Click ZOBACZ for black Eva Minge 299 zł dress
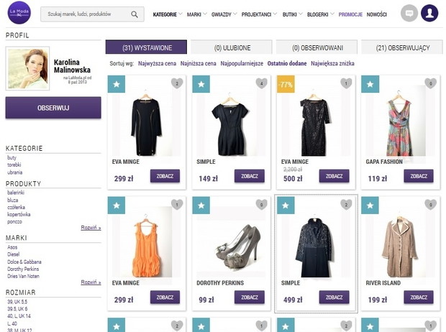This screenshot has height=332, width=446. 165,176
